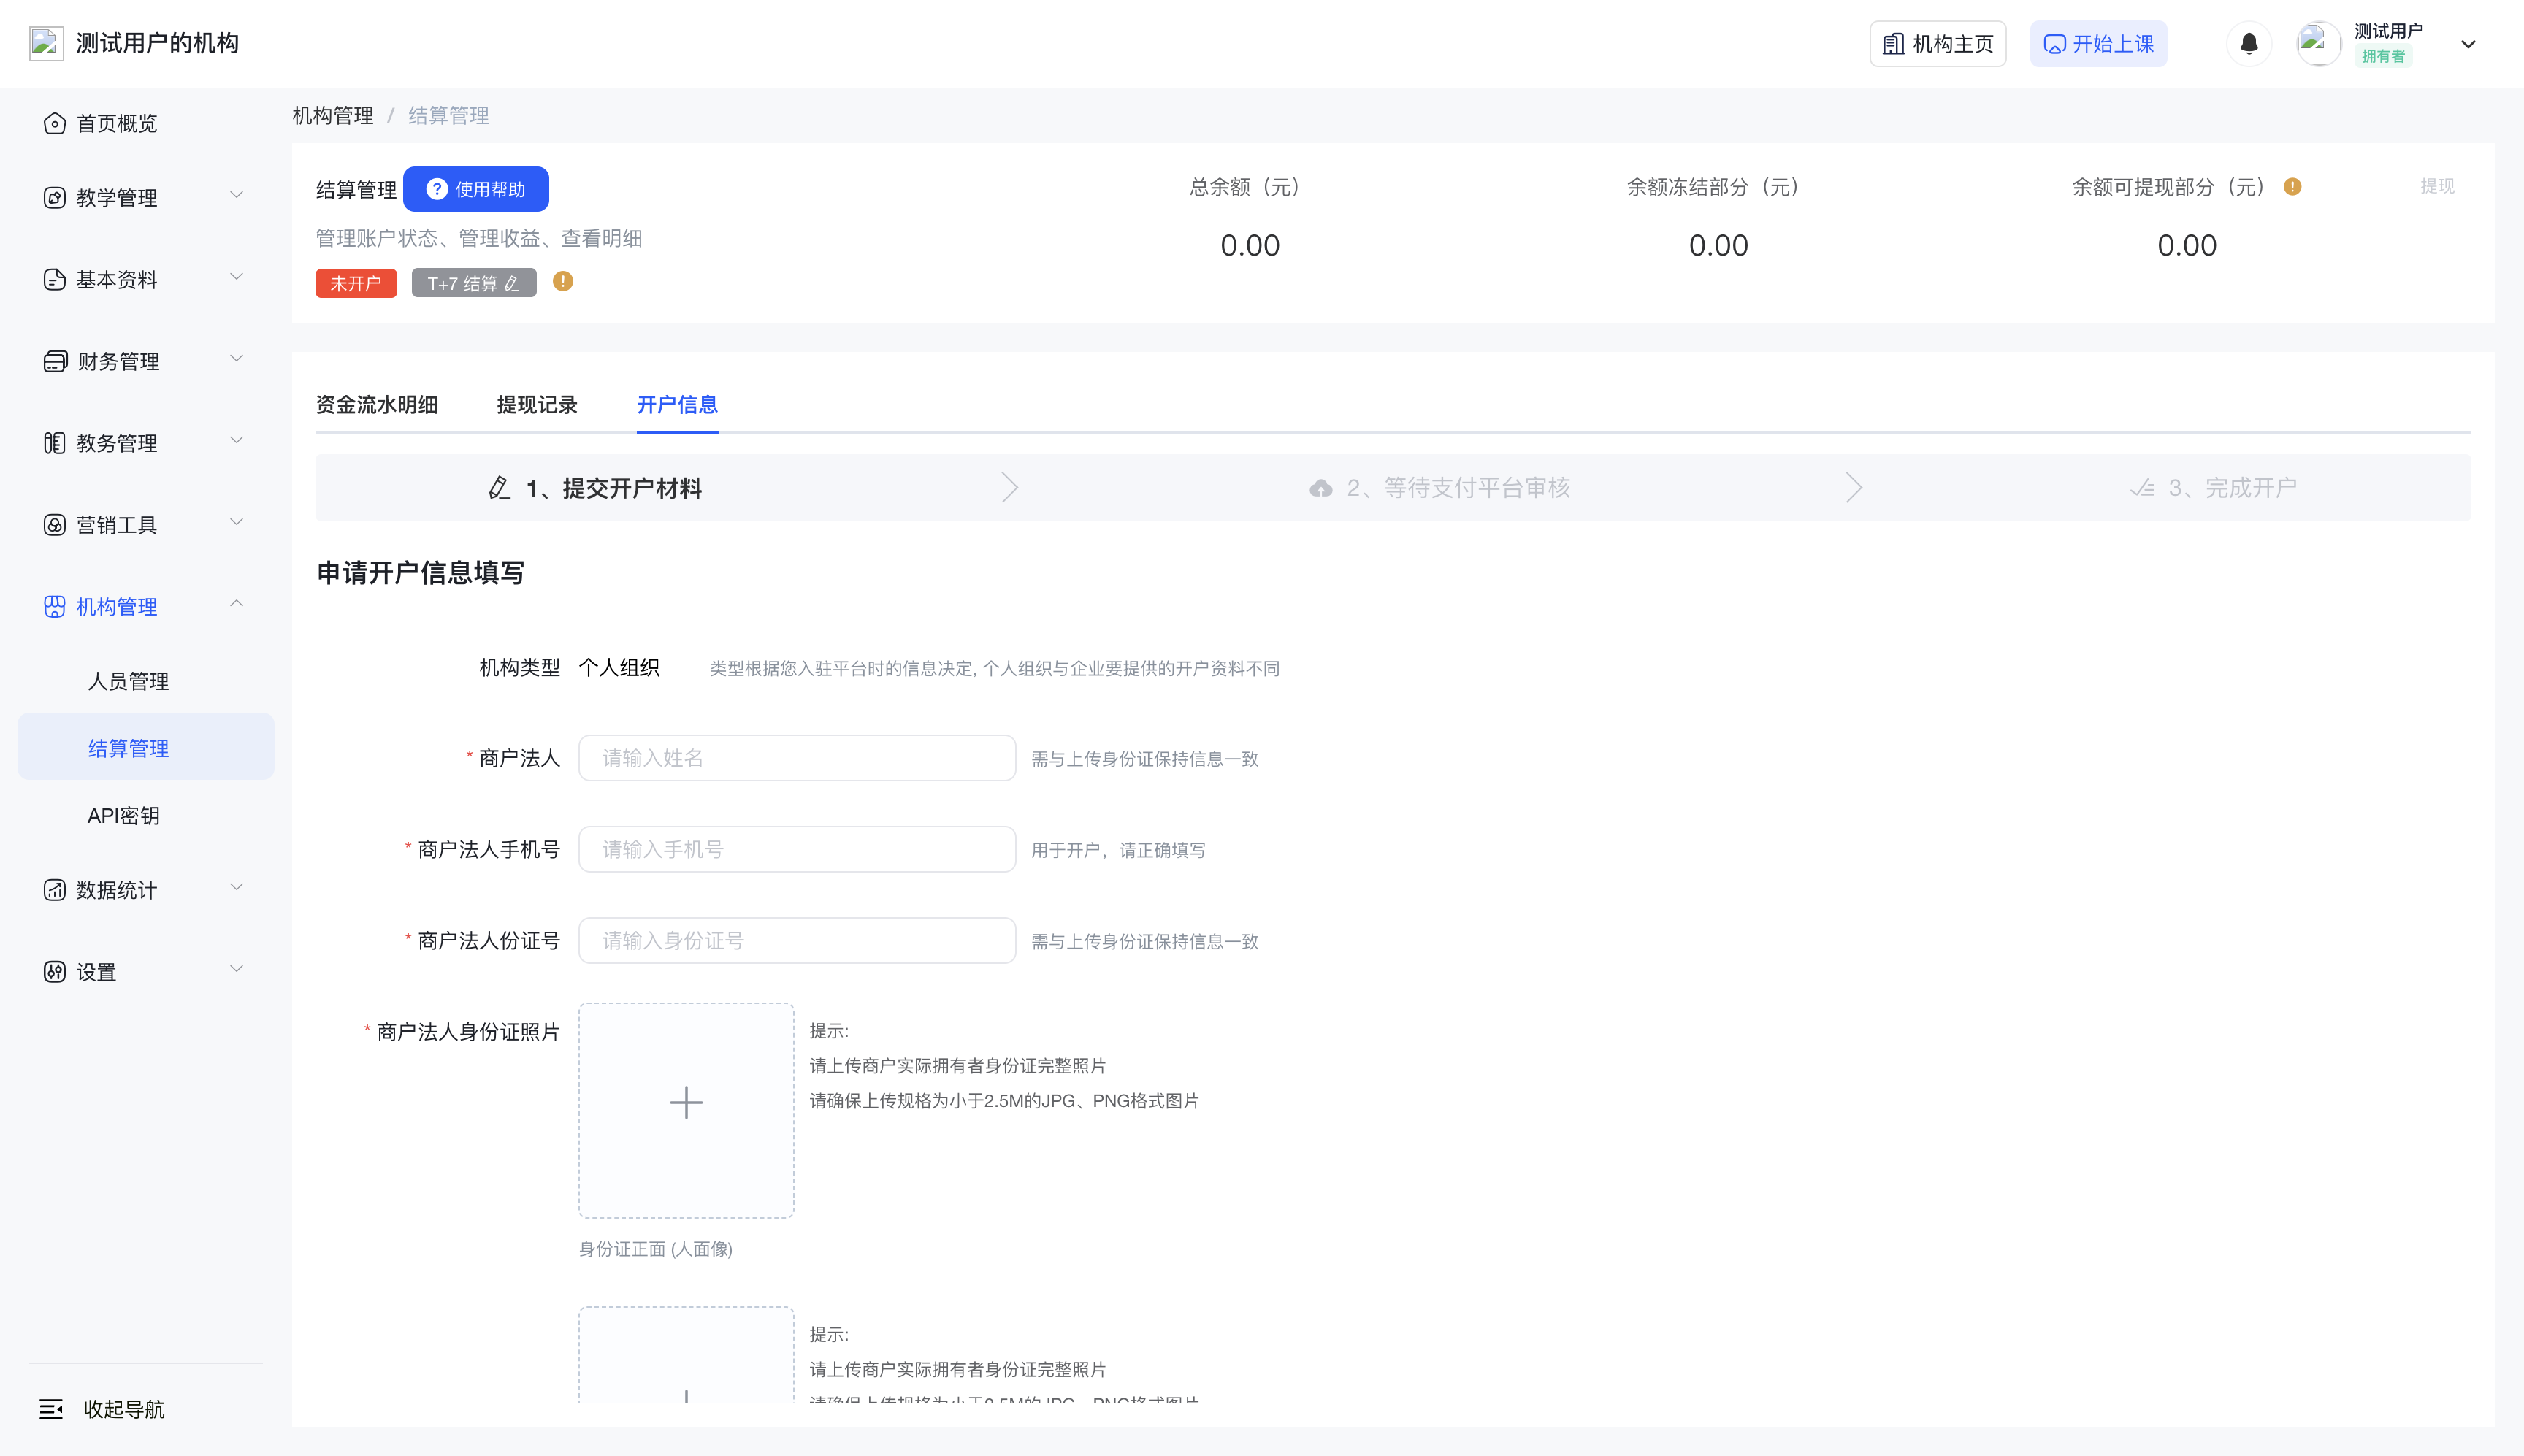Click the cloud icon of step 2 等待支付平台审核
Screen dimensions: 2524x1456
pyautogui.click(x=1321, y=488)
